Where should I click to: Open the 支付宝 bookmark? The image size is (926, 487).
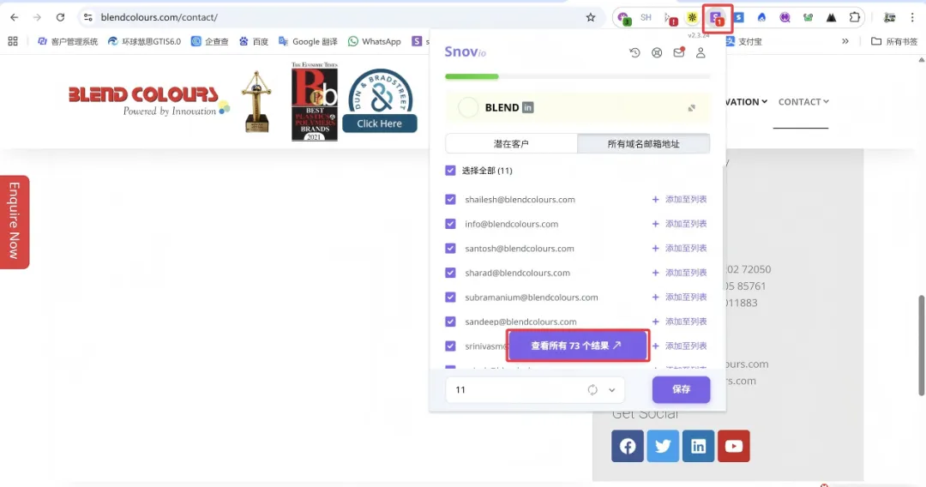point(744,41)
